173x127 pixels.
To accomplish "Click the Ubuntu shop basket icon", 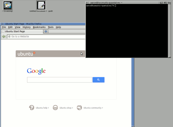I will pos(55,107).
